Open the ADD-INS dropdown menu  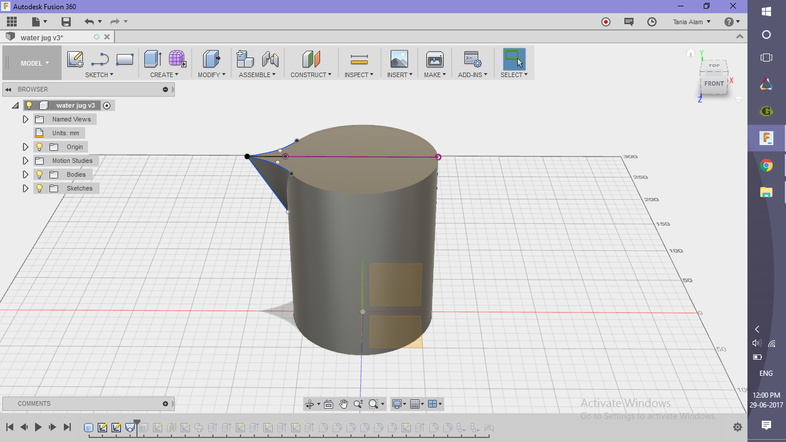pos(472,75)
